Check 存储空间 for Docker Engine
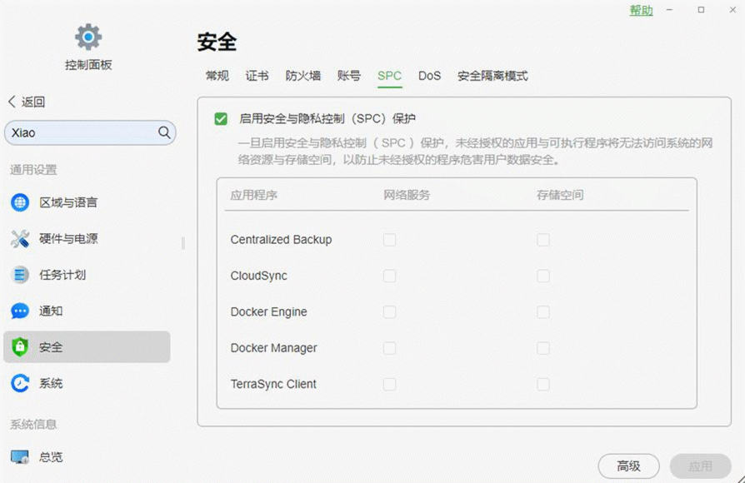Viewport: 745px width, 483px height. tap(542, 311)
